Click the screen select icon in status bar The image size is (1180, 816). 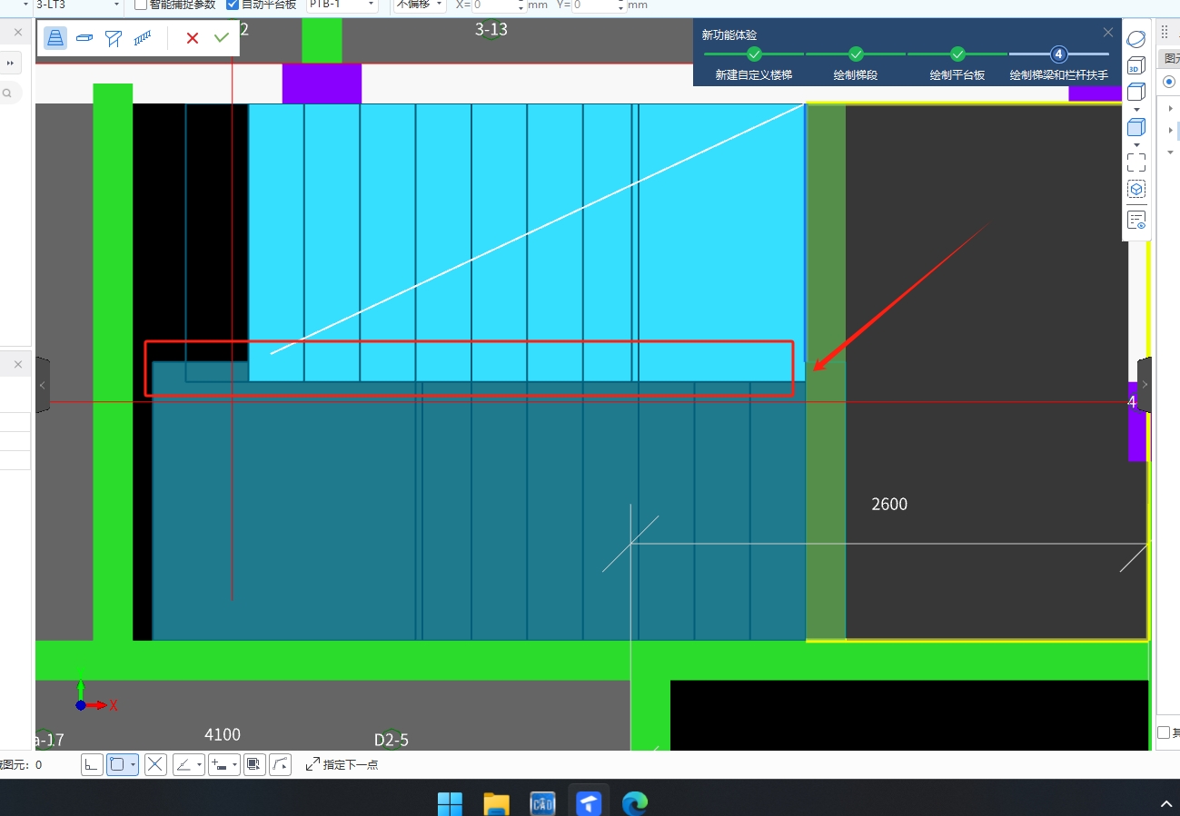tap(254, 764)
